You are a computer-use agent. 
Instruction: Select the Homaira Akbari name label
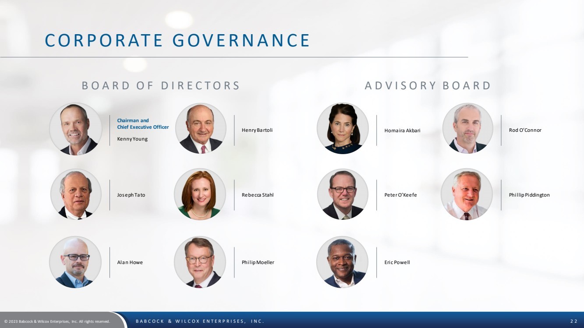402,130
